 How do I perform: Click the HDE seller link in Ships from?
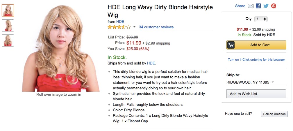(x=151, y=63)
